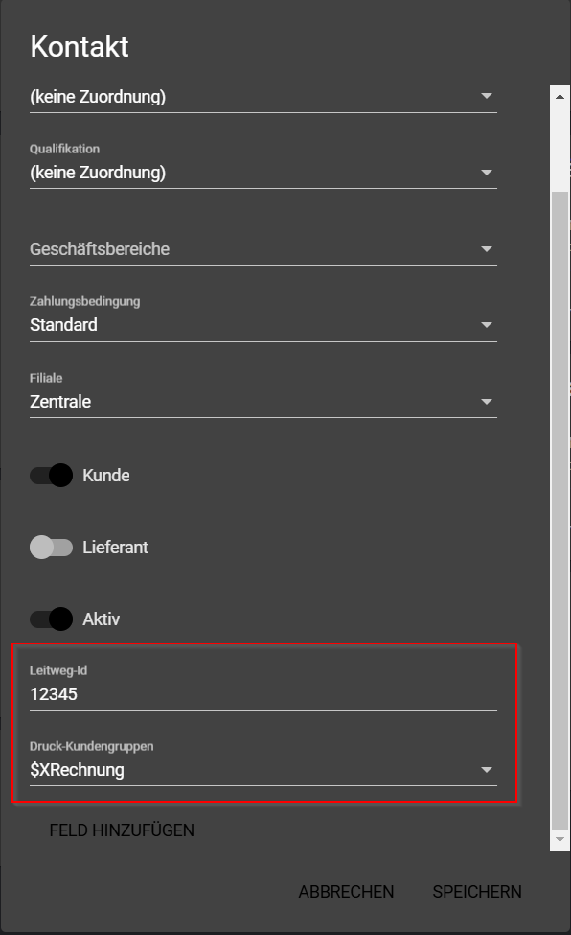Open the Zahlungsbedingung dropdown arrow
Viewport: 571px width, 935px height.
(487, 325)
